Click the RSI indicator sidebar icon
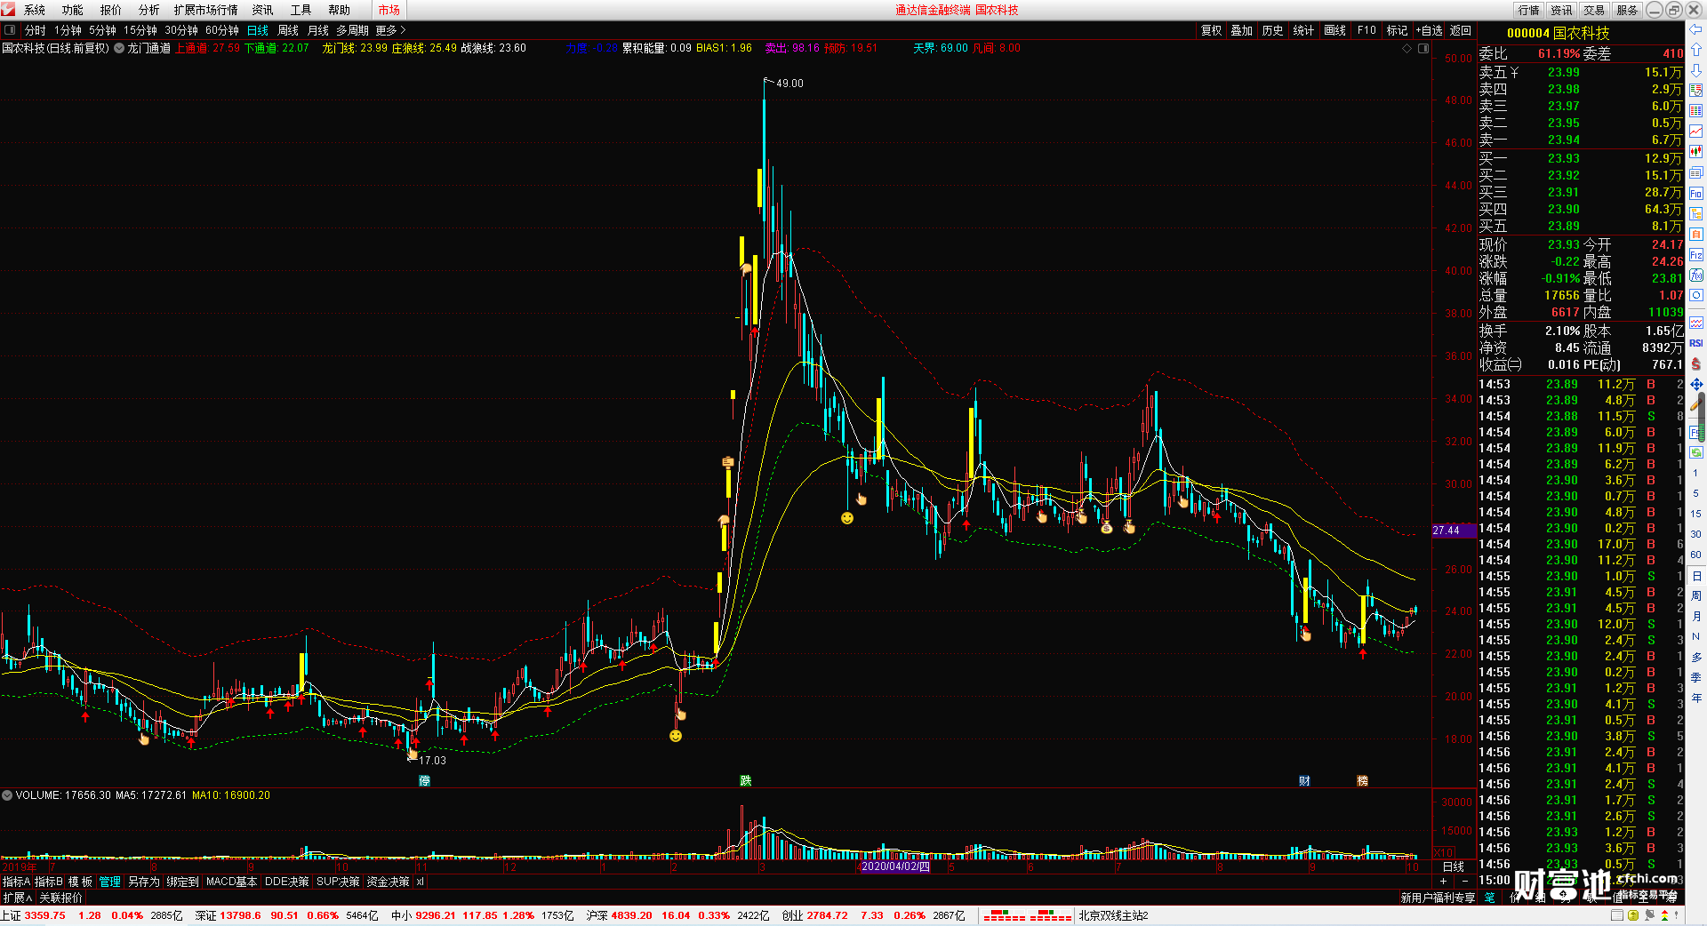This screenshot has width=1707, height=926. click(x=1695, y=343)
